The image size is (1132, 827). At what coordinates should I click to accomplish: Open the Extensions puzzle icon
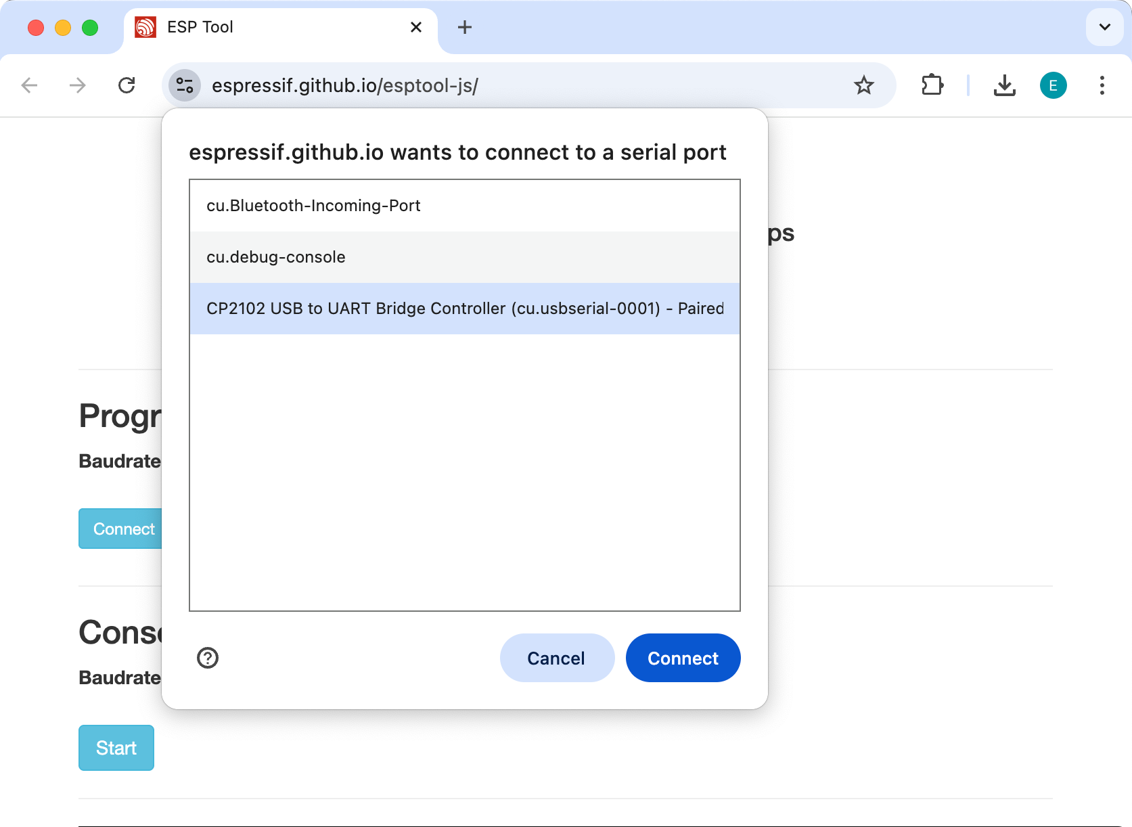click(932, 85)
